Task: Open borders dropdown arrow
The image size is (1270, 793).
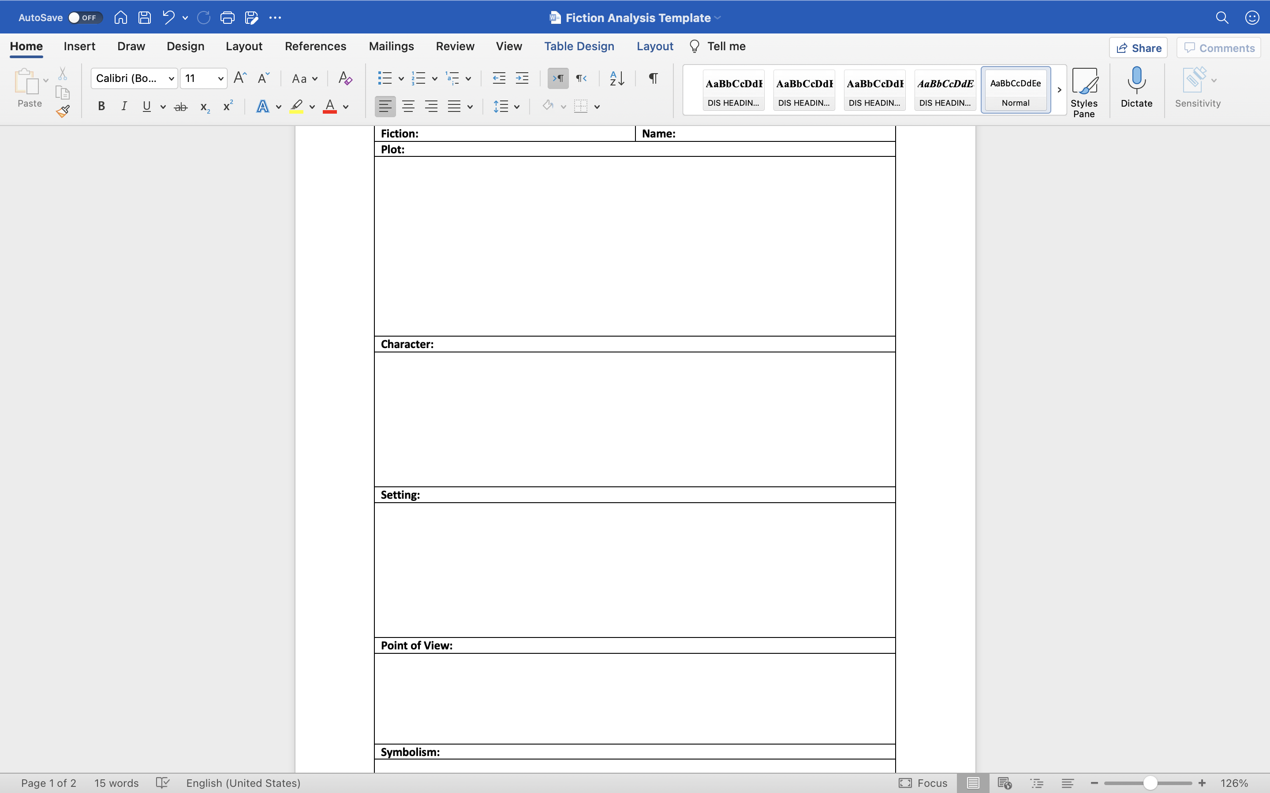Action: pos(597,107)
